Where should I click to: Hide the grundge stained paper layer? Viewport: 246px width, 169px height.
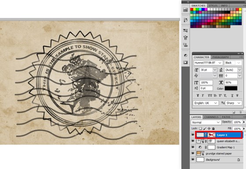[193, 154]
